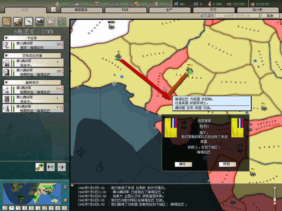Viewport: 282px width, 211px height.
Task: Click the money dollar icon in top bar
Action: (156, 4)
